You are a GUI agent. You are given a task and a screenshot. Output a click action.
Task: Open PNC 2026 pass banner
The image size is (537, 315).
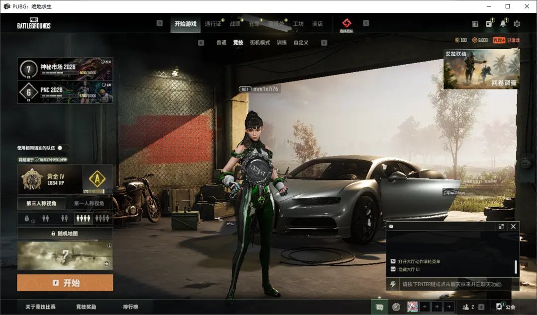(x=65, y=92)
